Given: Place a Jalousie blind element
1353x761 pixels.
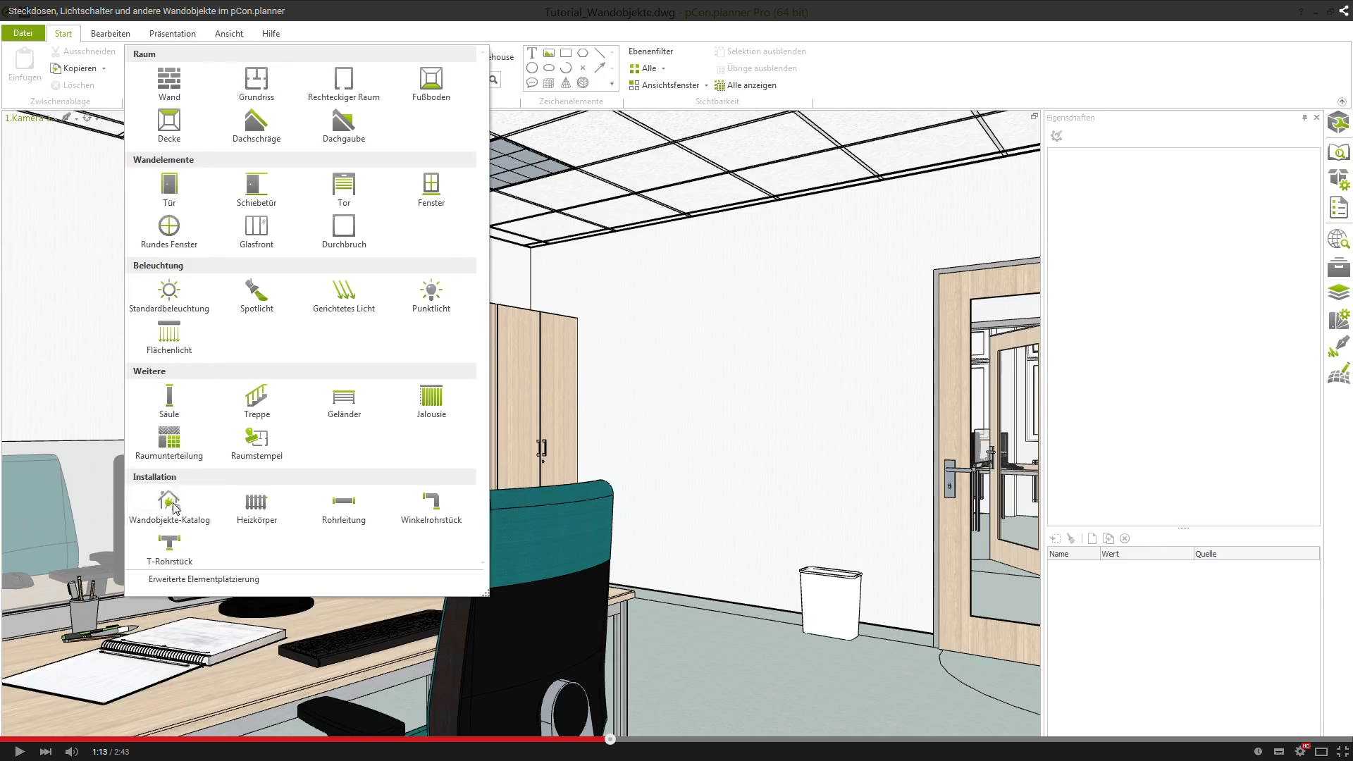Looking at the screenshot, I should 431,396.
